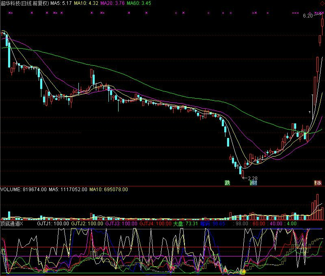
Task: Click the red 60.00 reference level value
Action: [258, 224]
